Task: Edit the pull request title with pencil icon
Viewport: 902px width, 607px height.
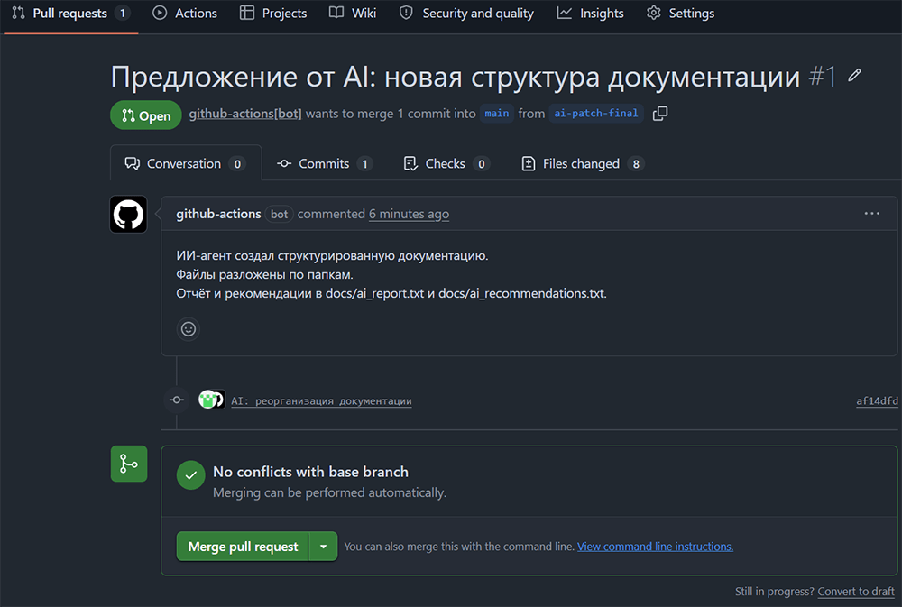Action: (854, 76)
